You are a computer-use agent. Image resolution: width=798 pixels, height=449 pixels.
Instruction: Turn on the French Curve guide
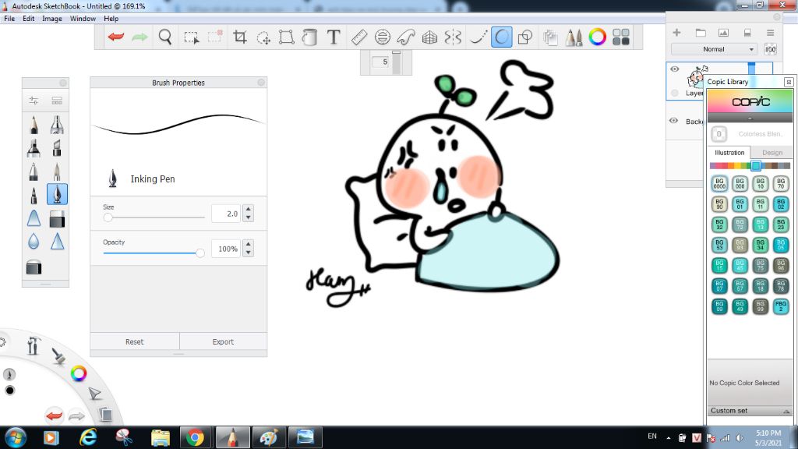406,37
